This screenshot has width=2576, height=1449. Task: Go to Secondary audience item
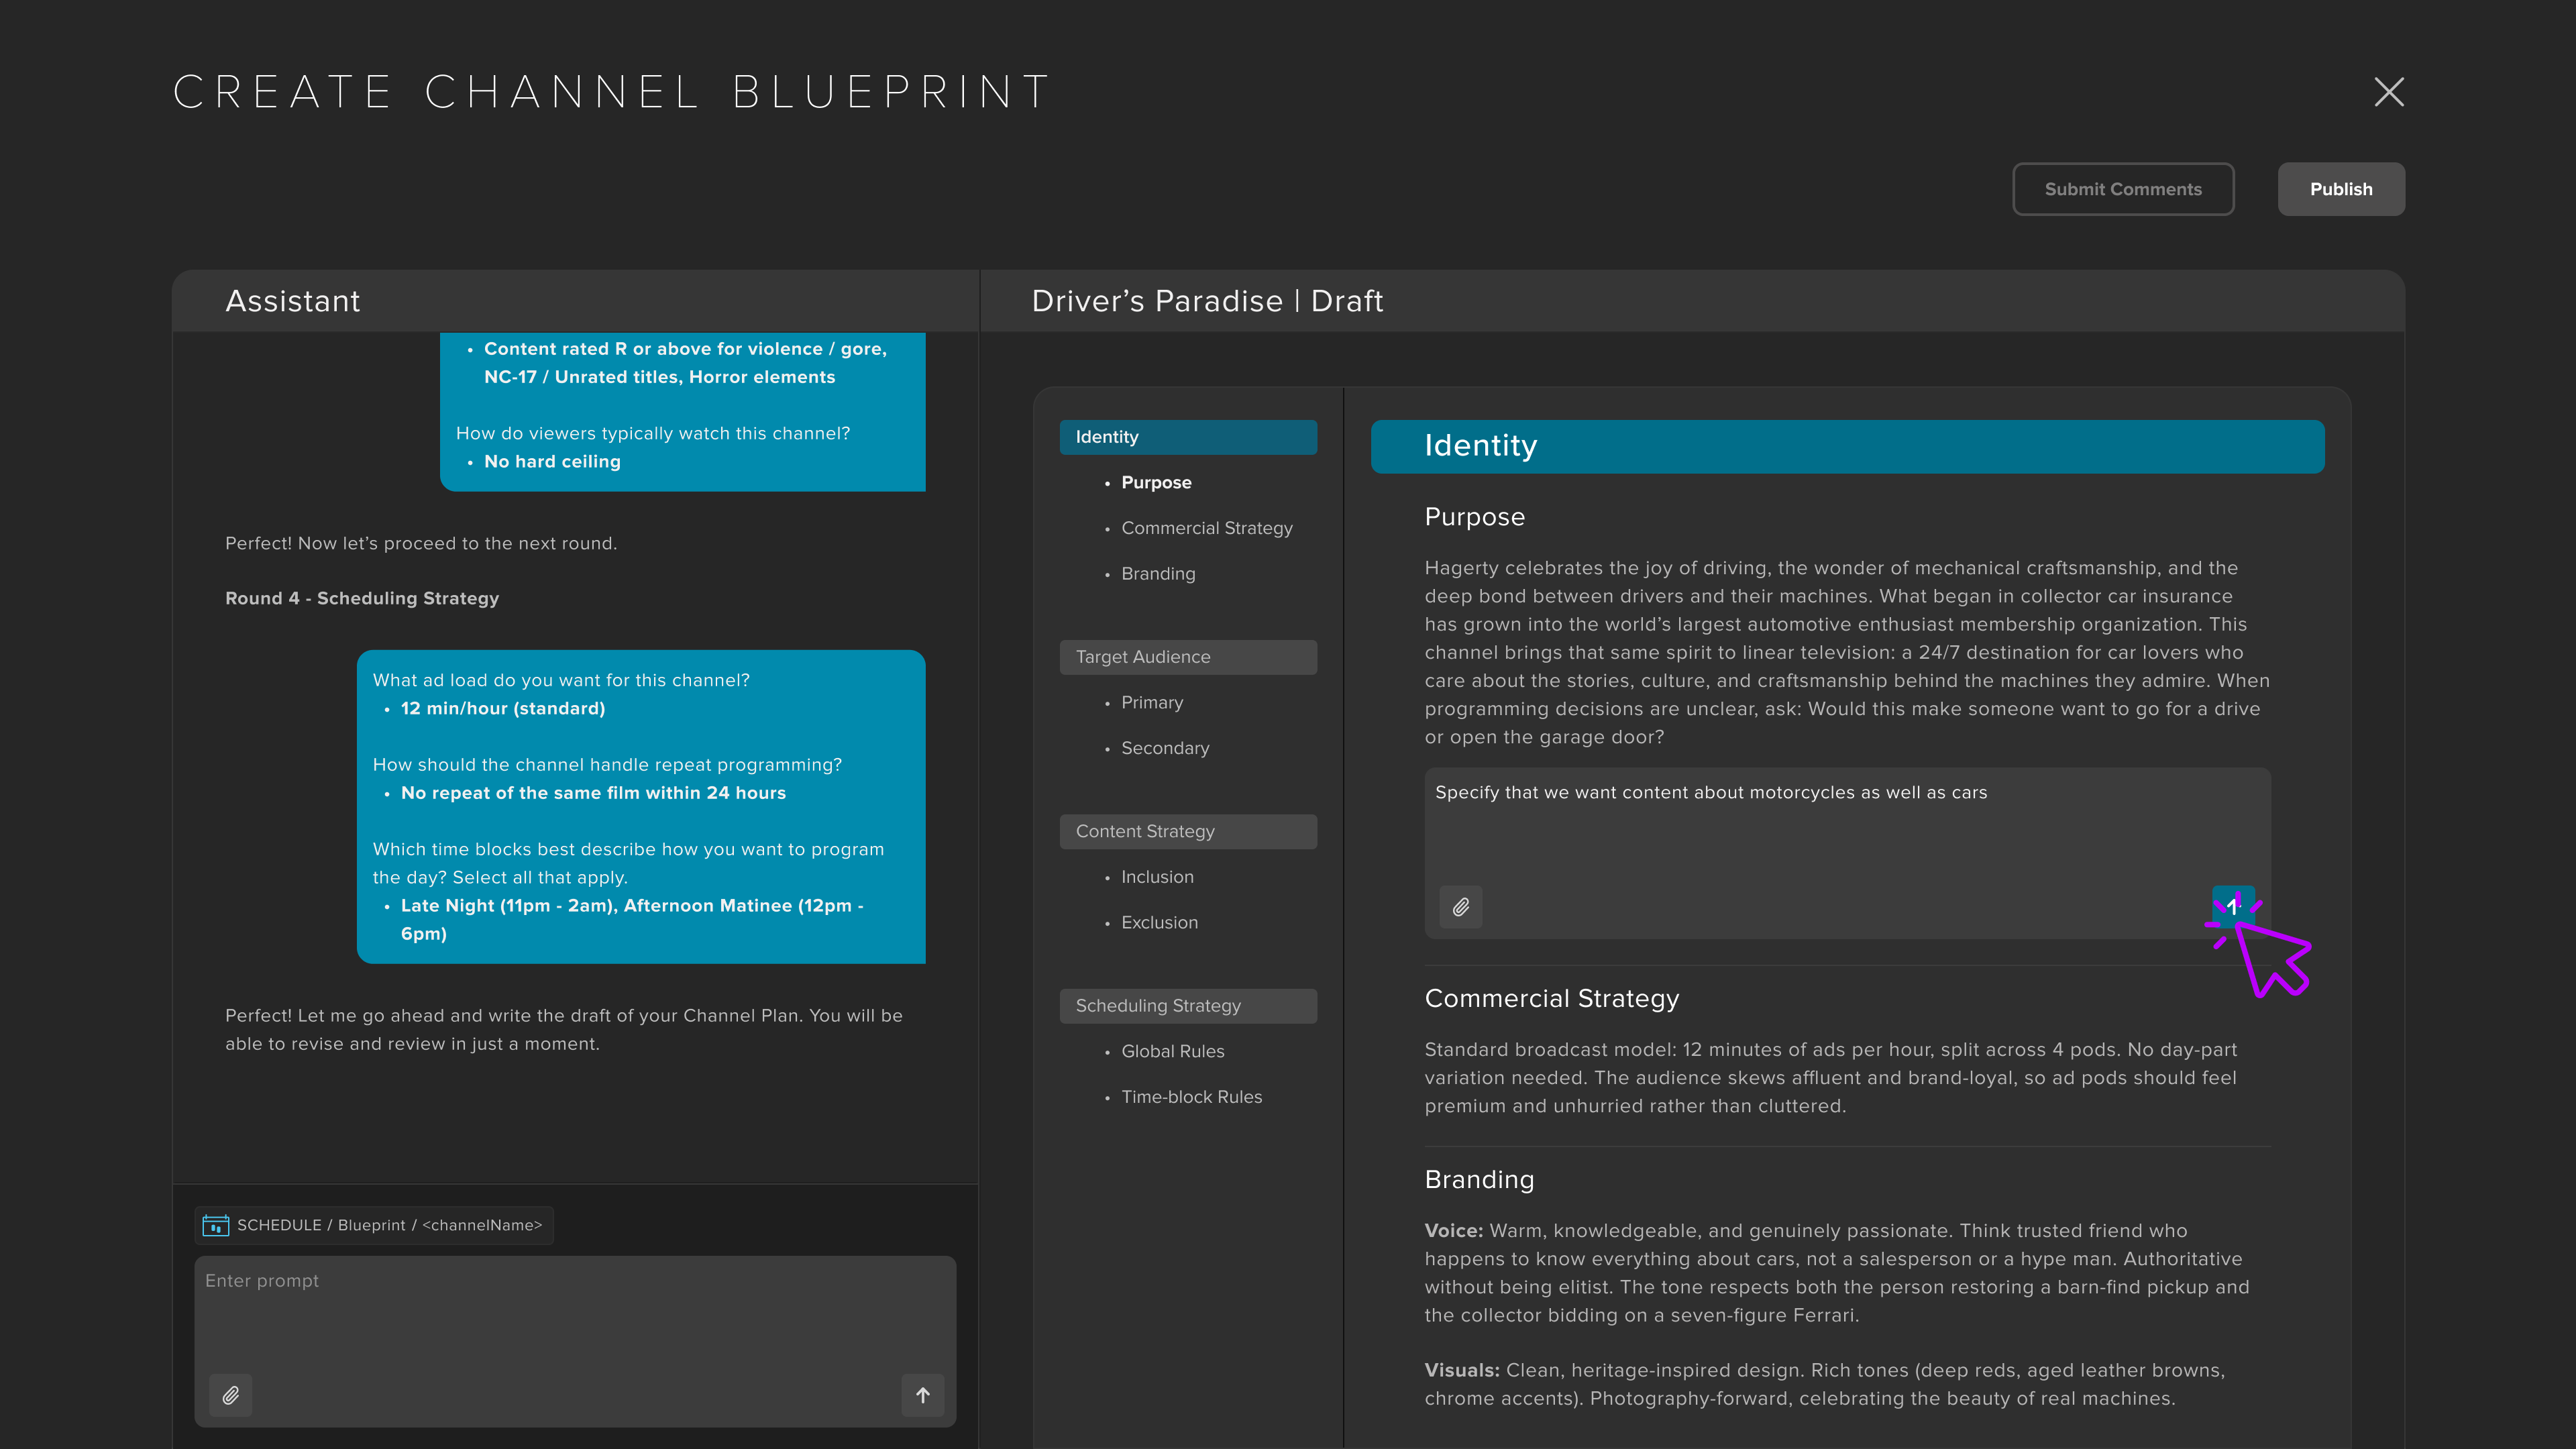1165,748
